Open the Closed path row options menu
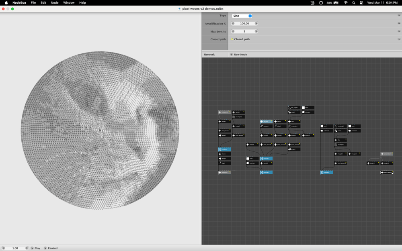 coord(399,39)
